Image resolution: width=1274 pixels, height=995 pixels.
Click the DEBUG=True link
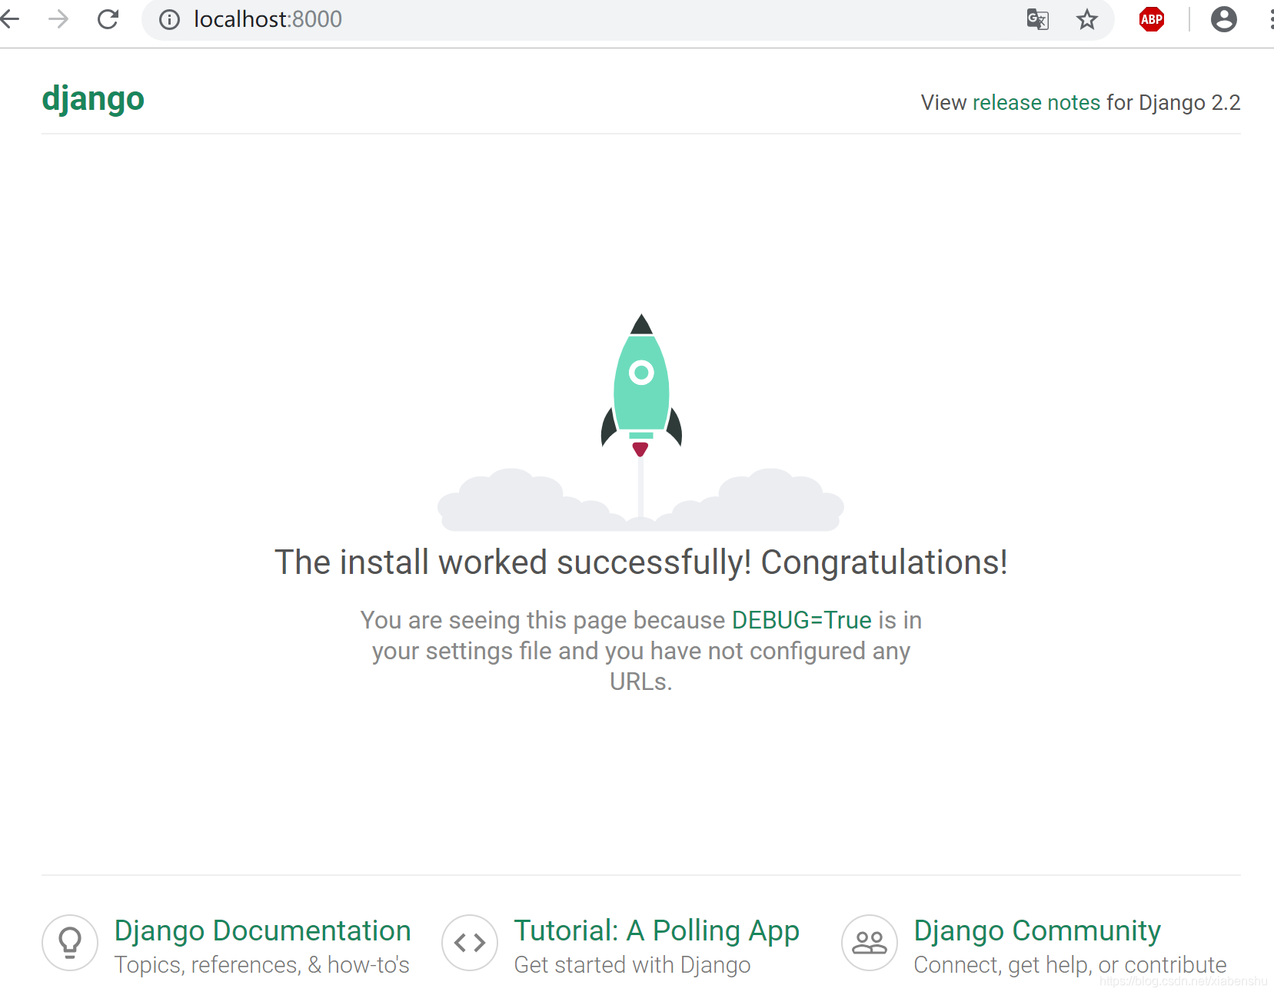[801, 620]
